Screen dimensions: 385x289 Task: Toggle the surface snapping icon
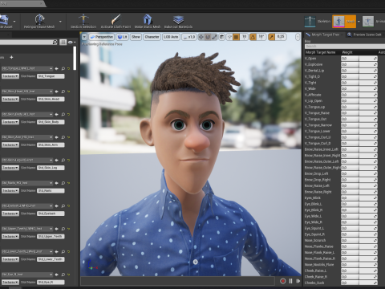(229, 37)
